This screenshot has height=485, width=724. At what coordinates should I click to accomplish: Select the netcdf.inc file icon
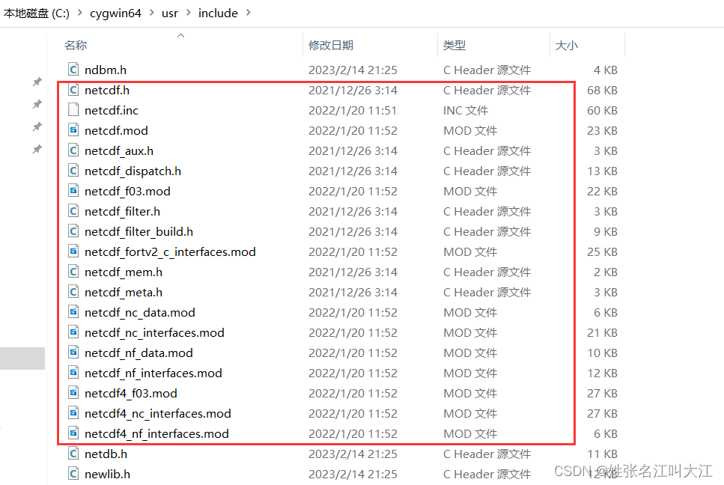click(x=73, y=110)
